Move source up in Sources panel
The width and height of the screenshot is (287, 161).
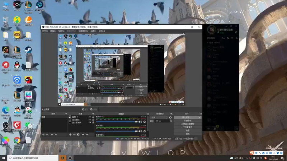click(83, 135)
